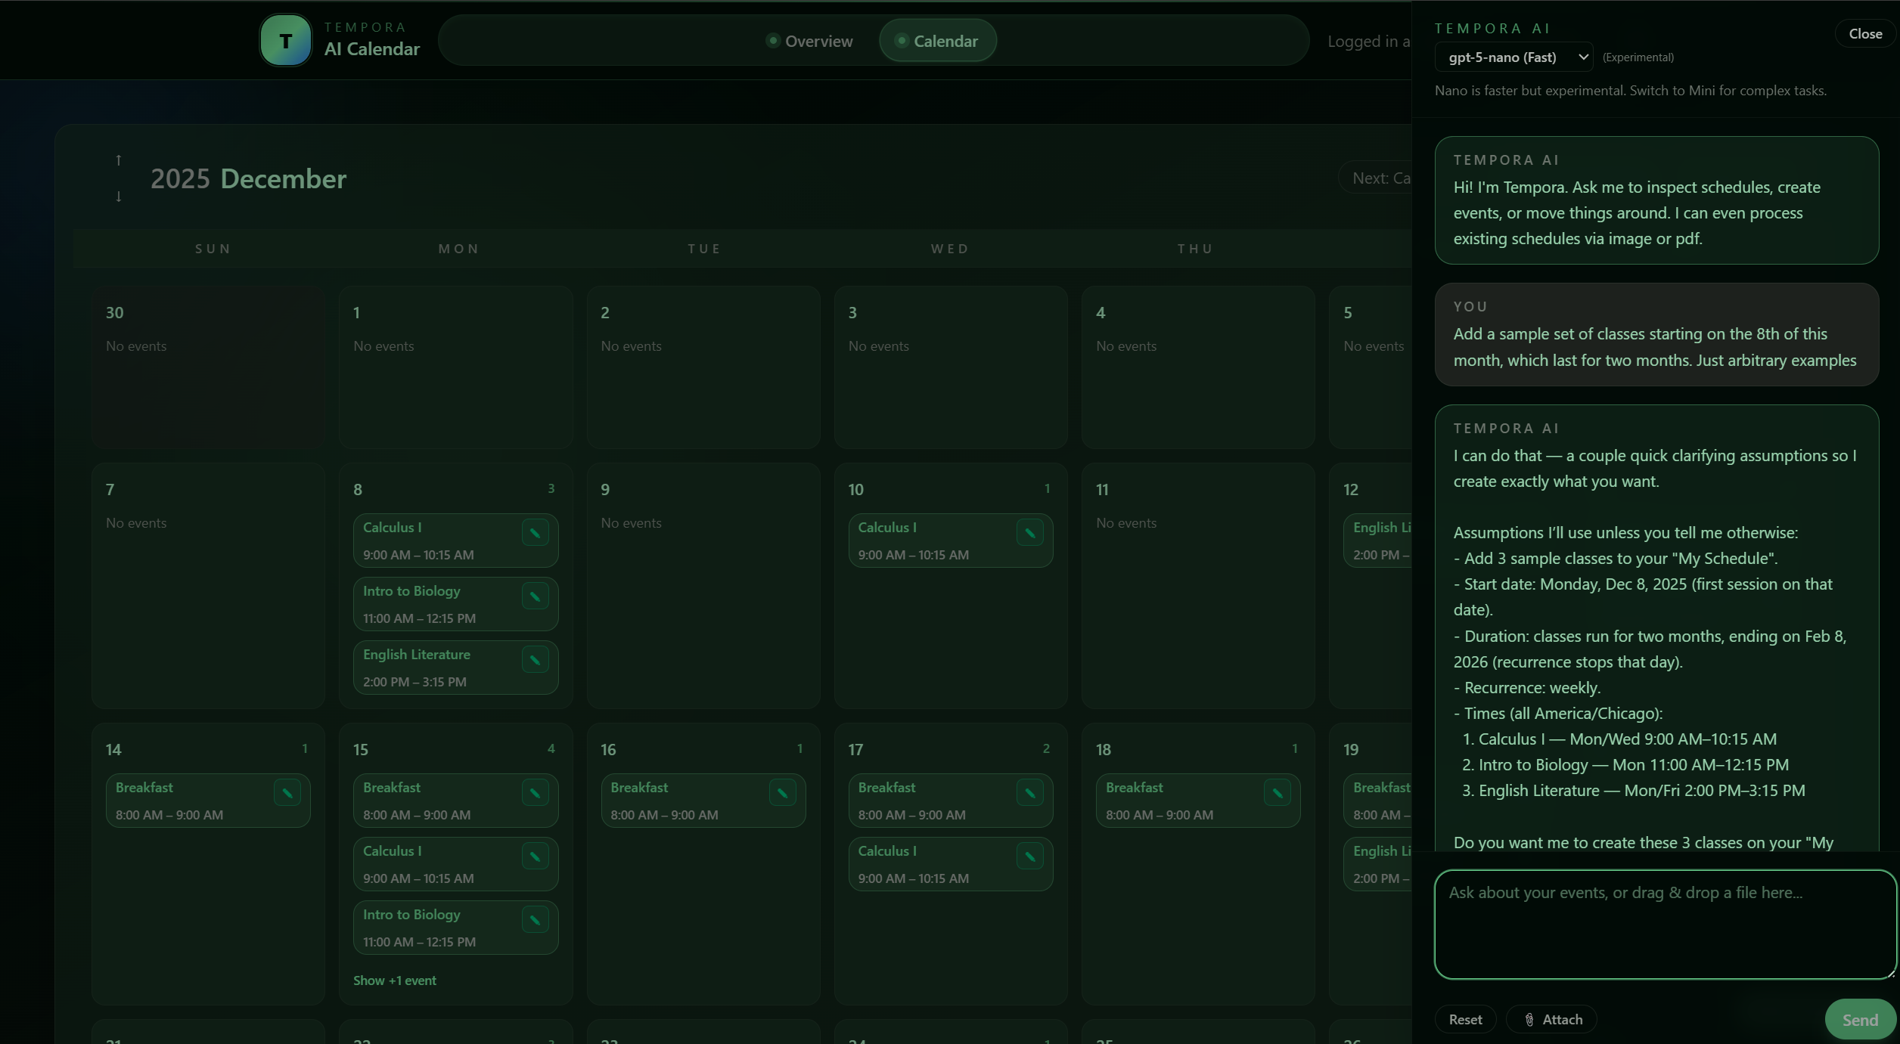Click Reset to clear the conversation
Screen dimensions: 1900x1044
(x=1465, y=1019)
